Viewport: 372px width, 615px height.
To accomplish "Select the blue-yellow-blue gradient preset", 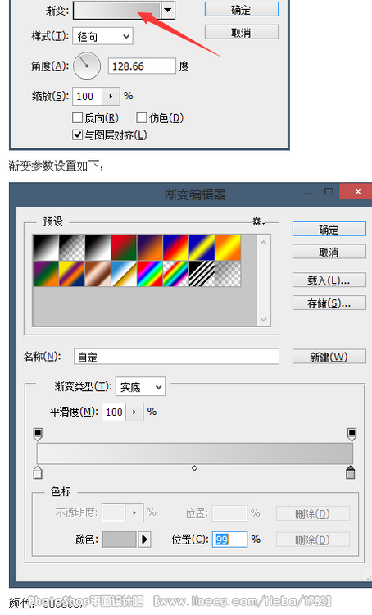I will pos(202,248).
